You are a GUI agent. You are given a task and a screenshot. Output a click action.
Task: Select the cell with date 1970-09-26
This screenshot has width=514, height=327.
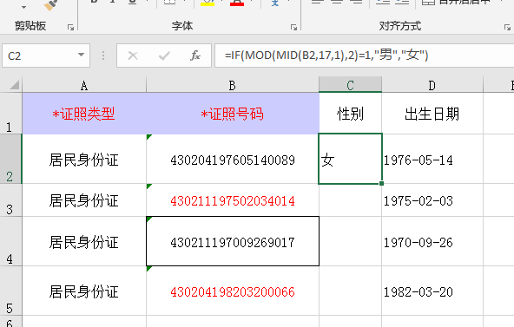coord(432,241)
